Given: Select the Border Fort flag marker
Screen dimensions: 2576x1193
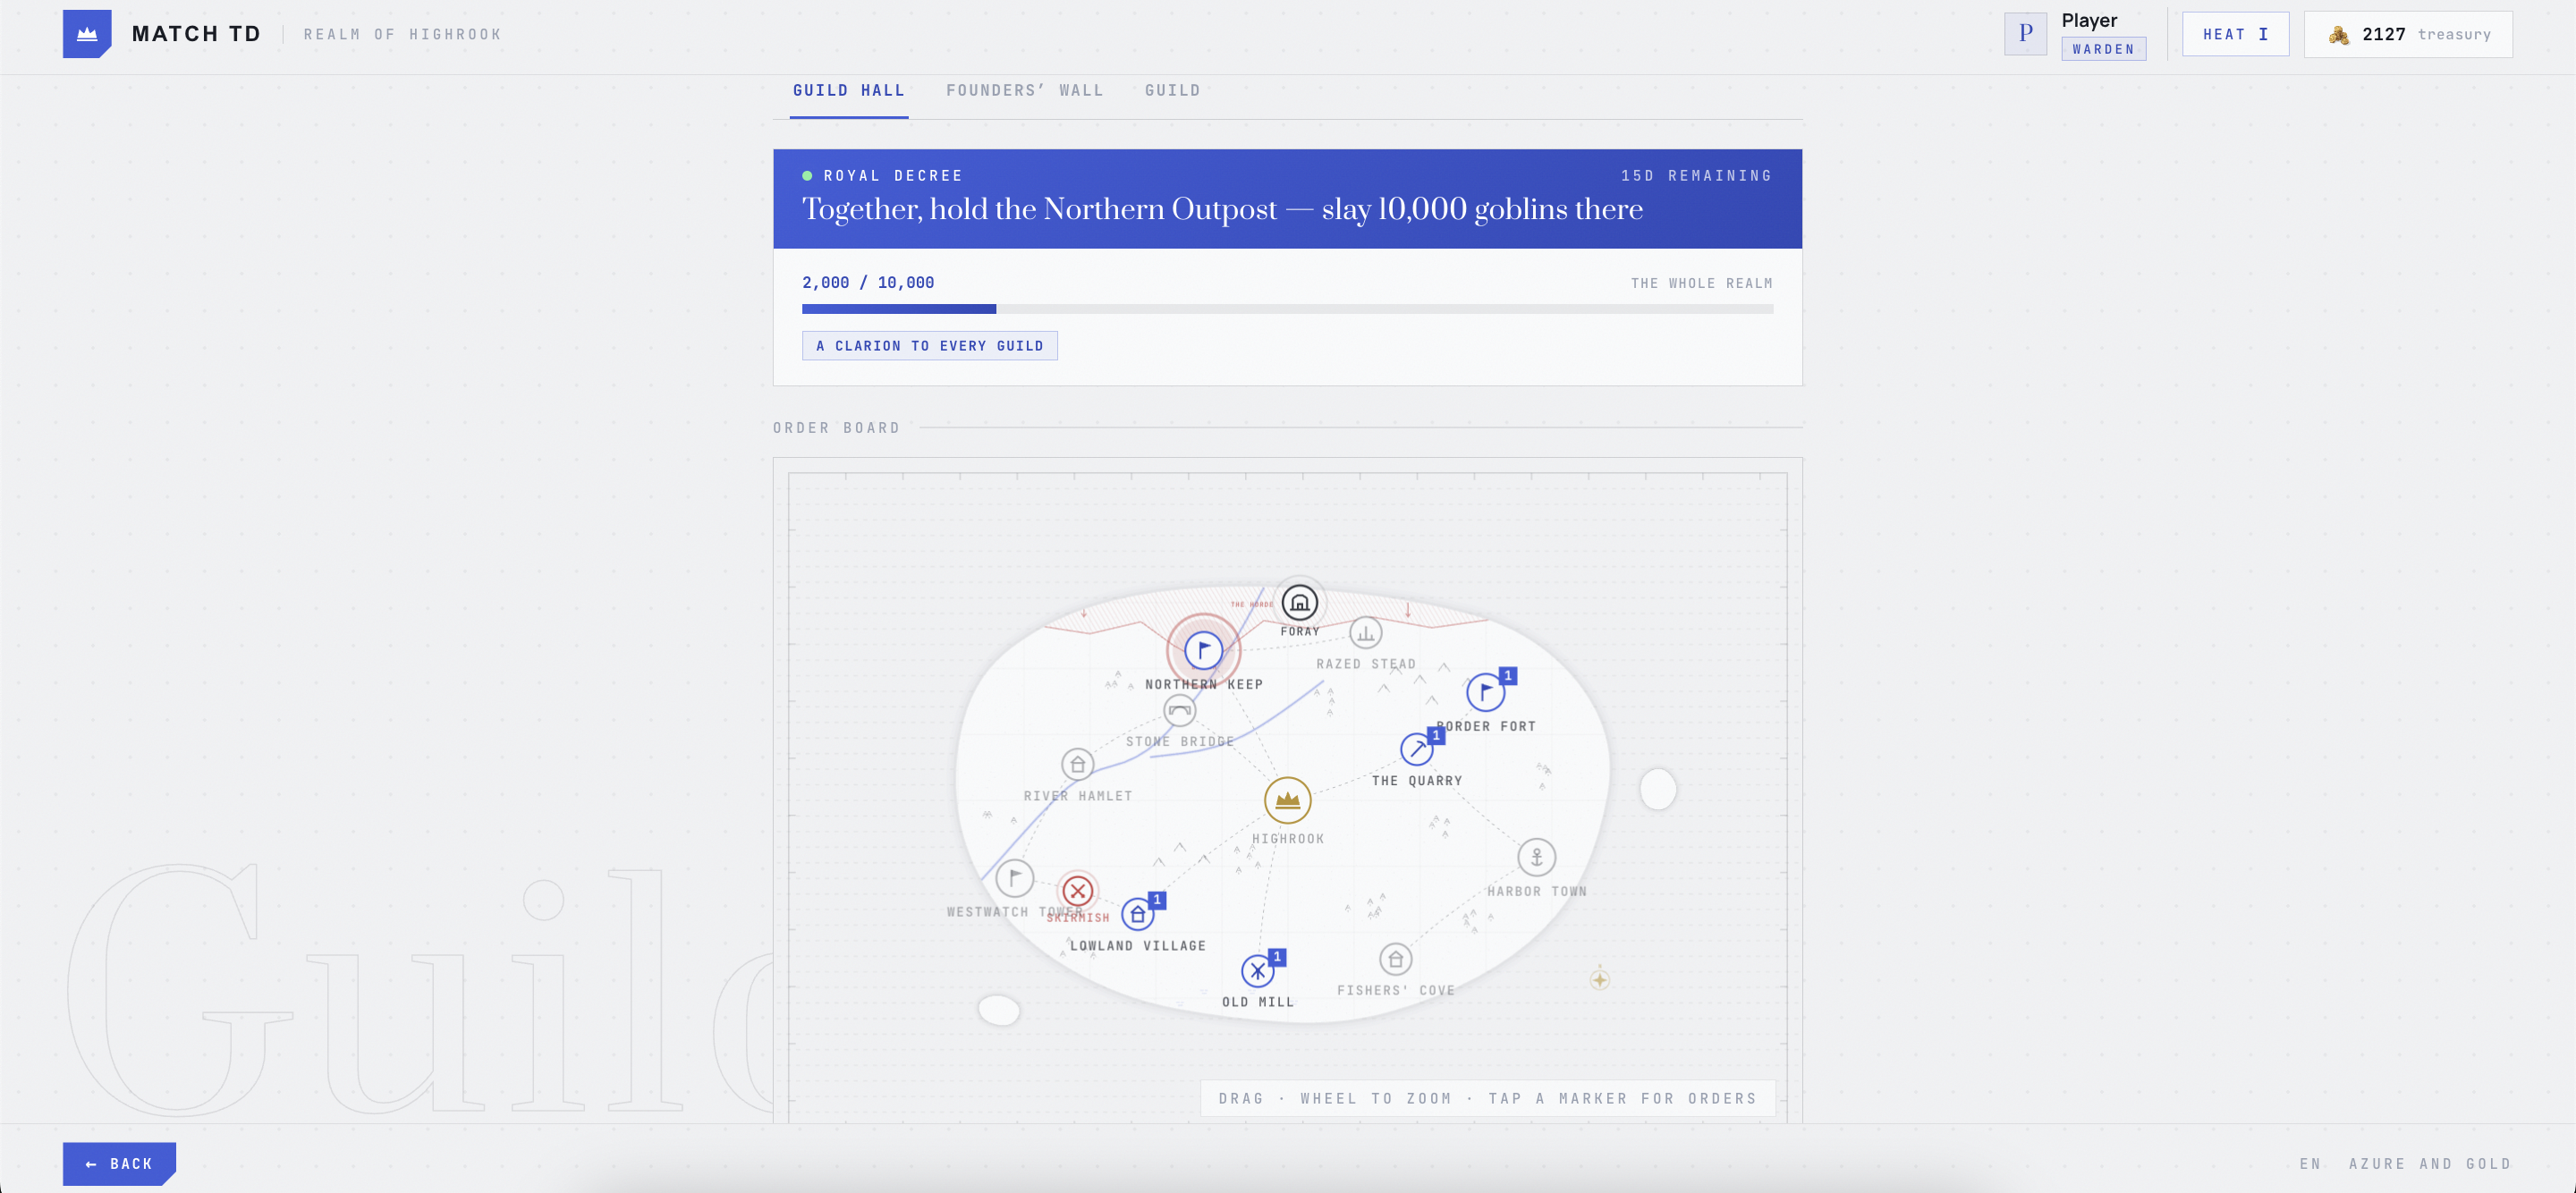Looking at the screenshot, I should pos(1485,691).
